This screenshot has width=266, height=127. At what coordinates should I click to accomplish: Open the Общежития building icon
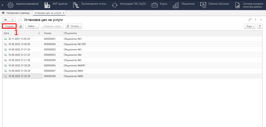point(176,5)
